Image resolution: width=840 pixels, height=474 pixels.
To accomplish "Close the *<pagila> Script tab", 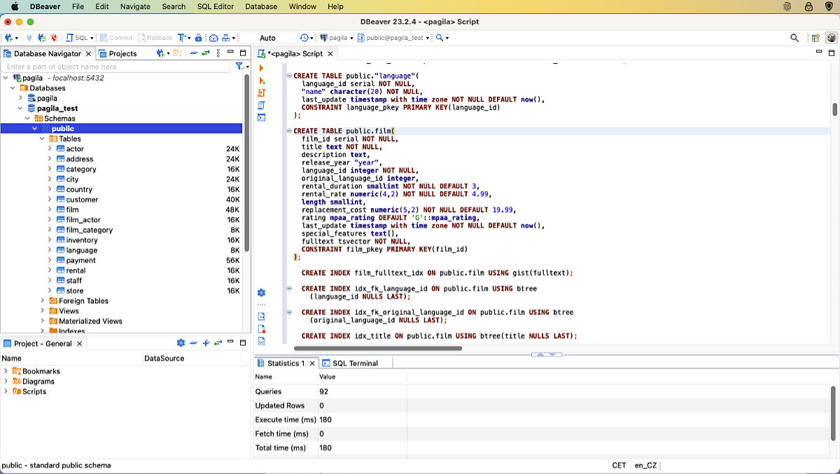I will [x=331, y=53].
